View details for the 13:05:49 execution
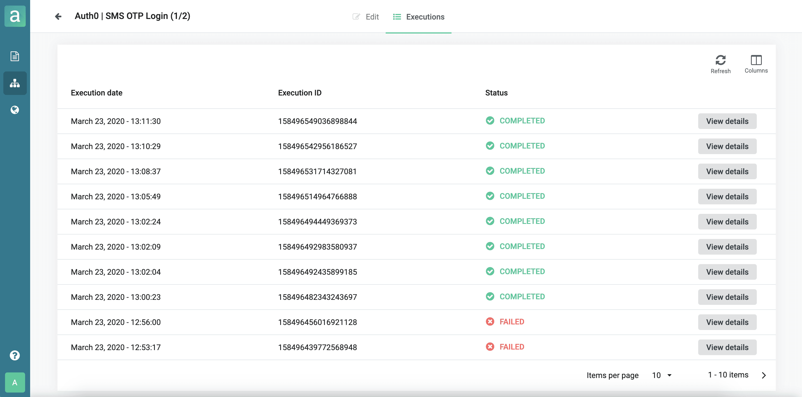Image resolution: width=802 pixels, height=397 pixels. tap(727, 197)
